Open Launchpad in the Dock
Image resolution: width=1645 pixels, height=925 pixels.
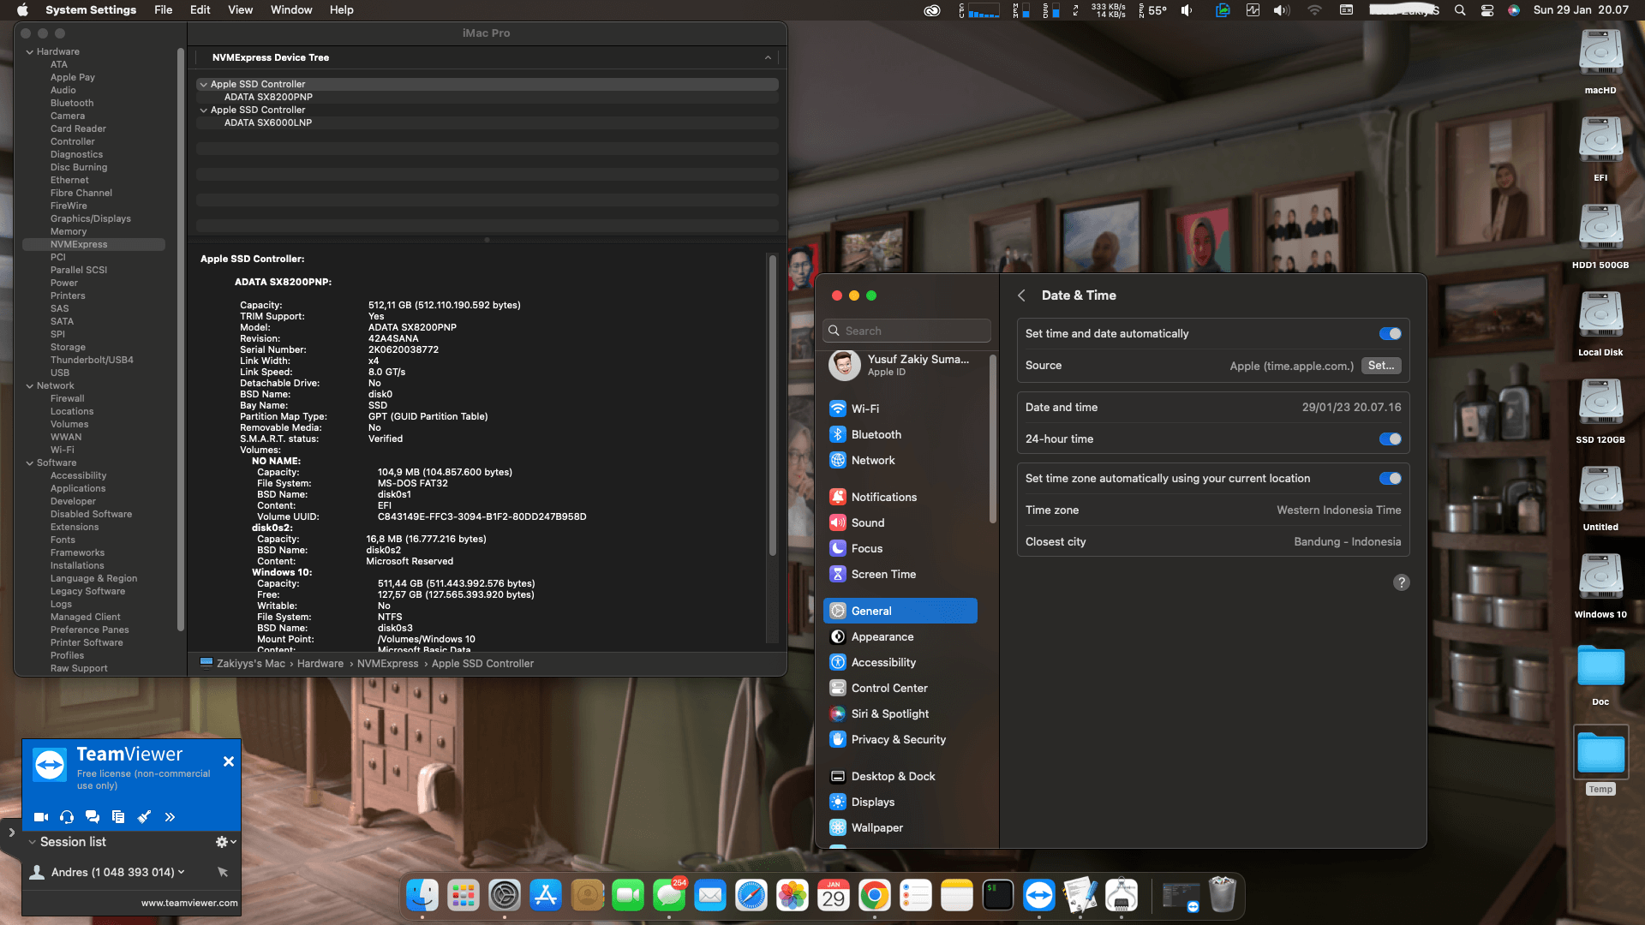click(x=464, y=896)
